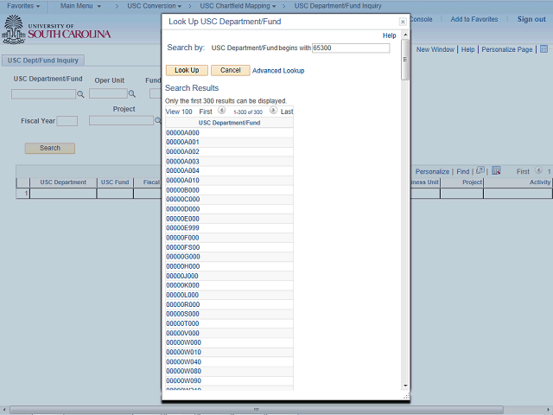Select result 00000W090
Viewport: 553px width, 415px height.
(x=184, y=380)
